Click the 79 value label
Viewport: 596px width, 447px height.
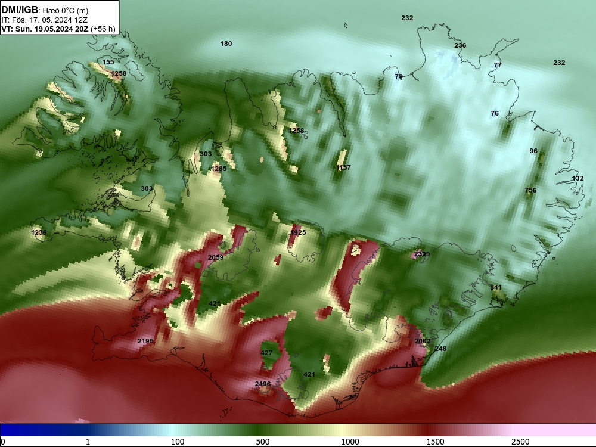[x=399, y=76]
